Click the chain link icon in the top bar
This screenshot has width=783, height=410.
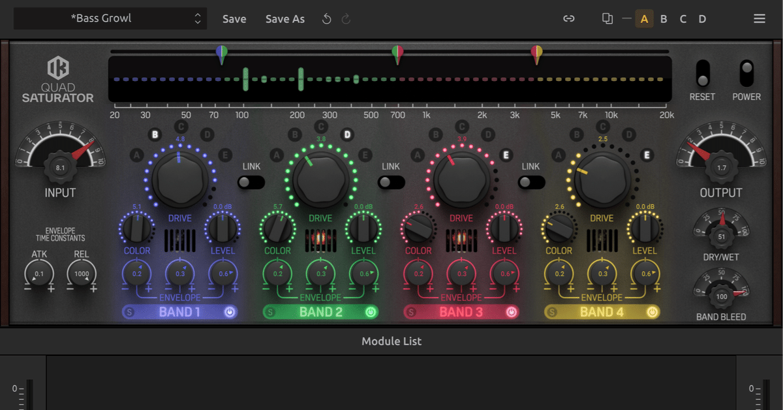point(568,19)
